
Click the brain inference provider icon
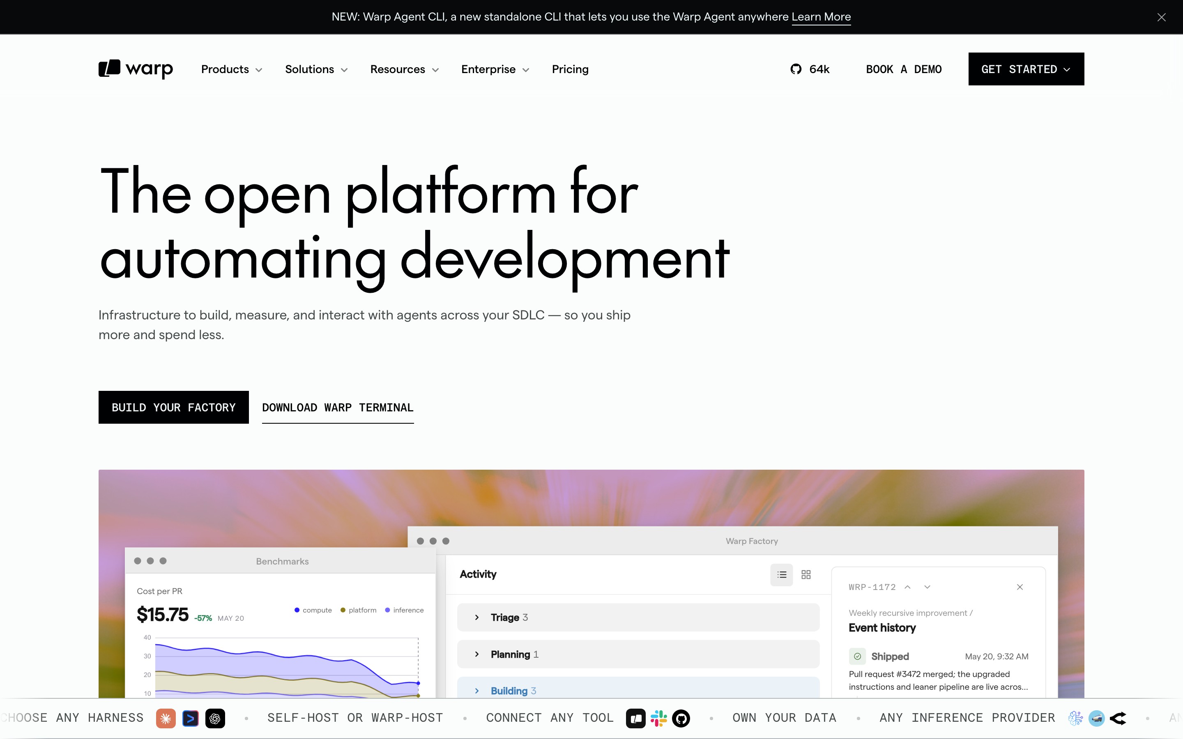1075,718
